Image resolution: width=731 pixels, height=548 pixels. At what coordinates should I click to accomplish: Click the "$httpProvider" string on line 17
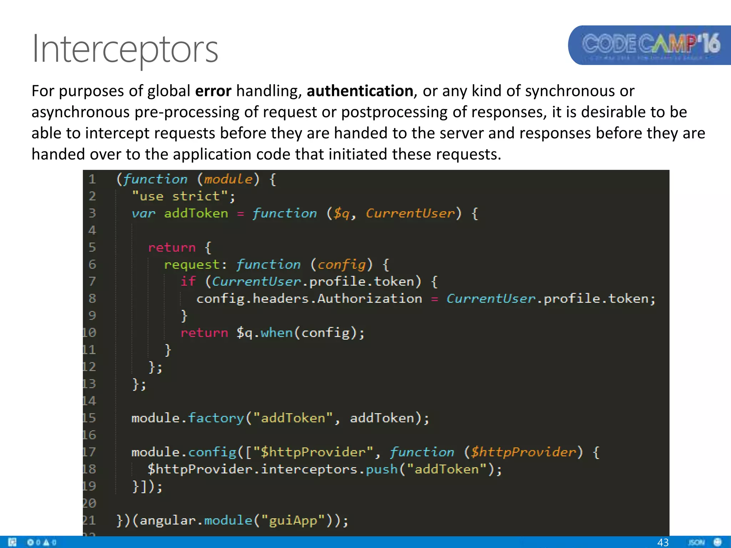click(313, 452)
